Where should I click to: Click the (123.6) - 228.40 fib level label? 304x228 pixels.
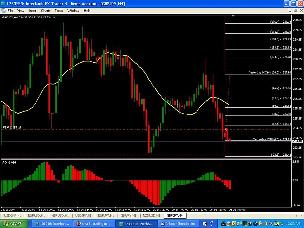281,57
